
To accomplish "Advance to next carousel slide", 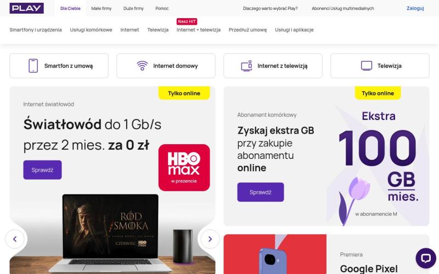I will pos(210,239).
